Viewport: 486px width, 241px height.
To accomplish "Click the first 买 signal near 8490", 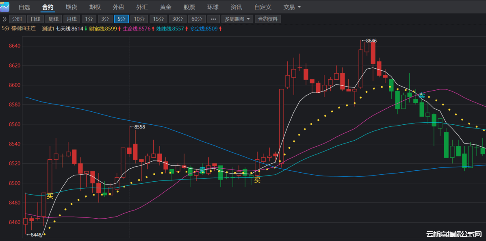I will pyautogui.click(x=50, y=196).
